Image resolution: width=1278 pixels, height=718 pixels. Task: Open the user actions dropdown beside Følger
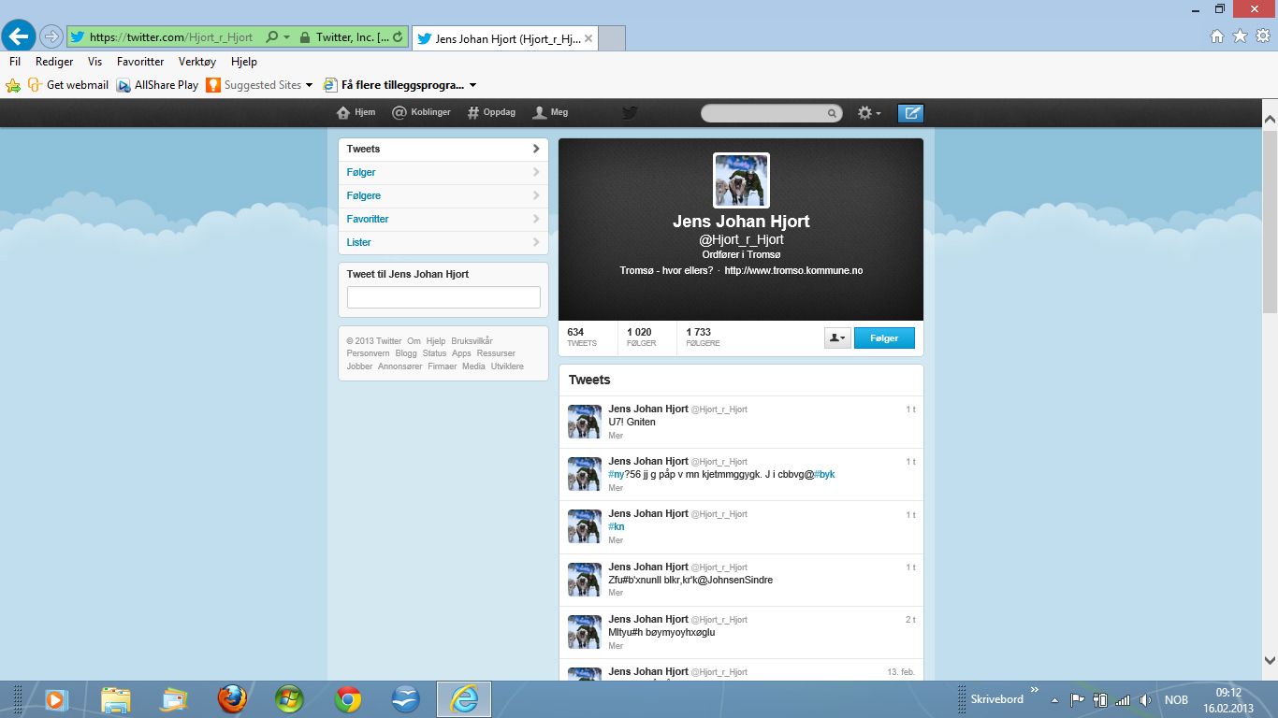point(837,337)
